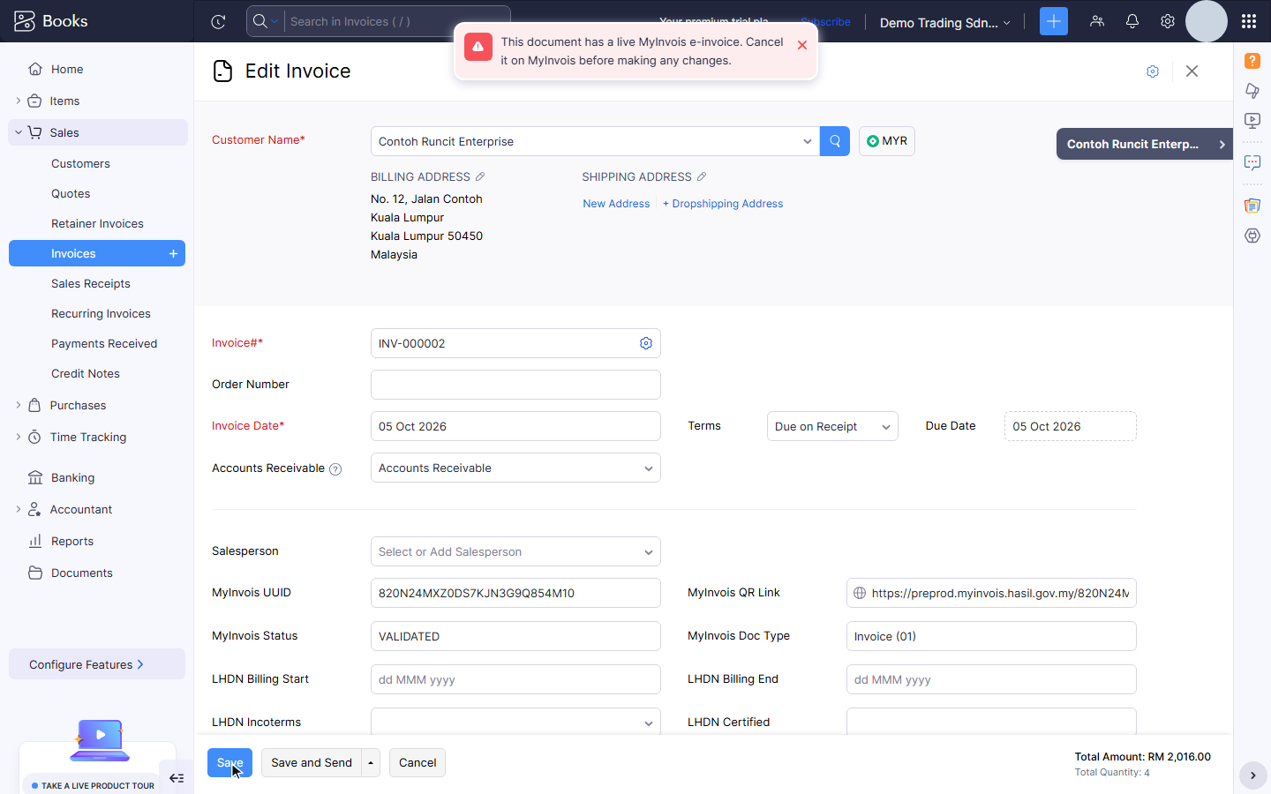Open the notifications bell
This screenshot has height=794, width=1271.
[x=1132, y=21]
